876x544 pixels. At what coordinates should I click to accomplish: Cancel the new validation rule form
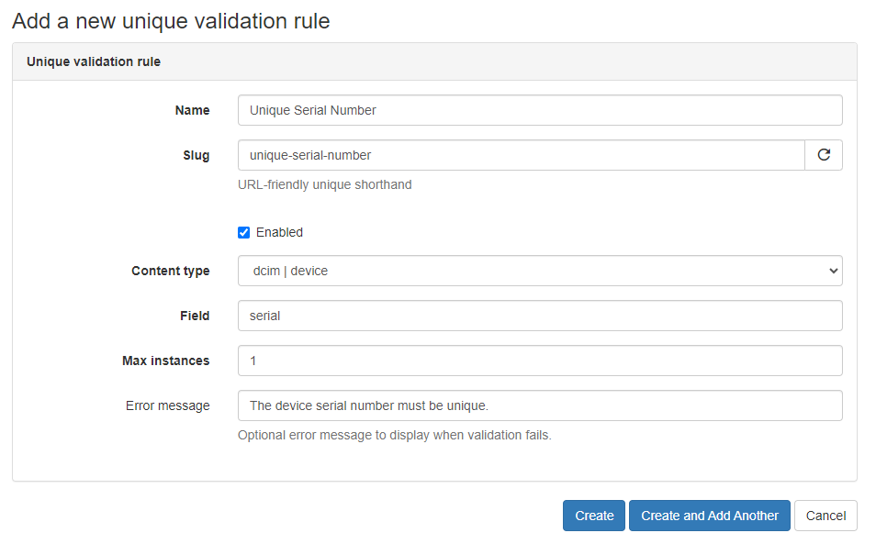[x=825, y=516]
